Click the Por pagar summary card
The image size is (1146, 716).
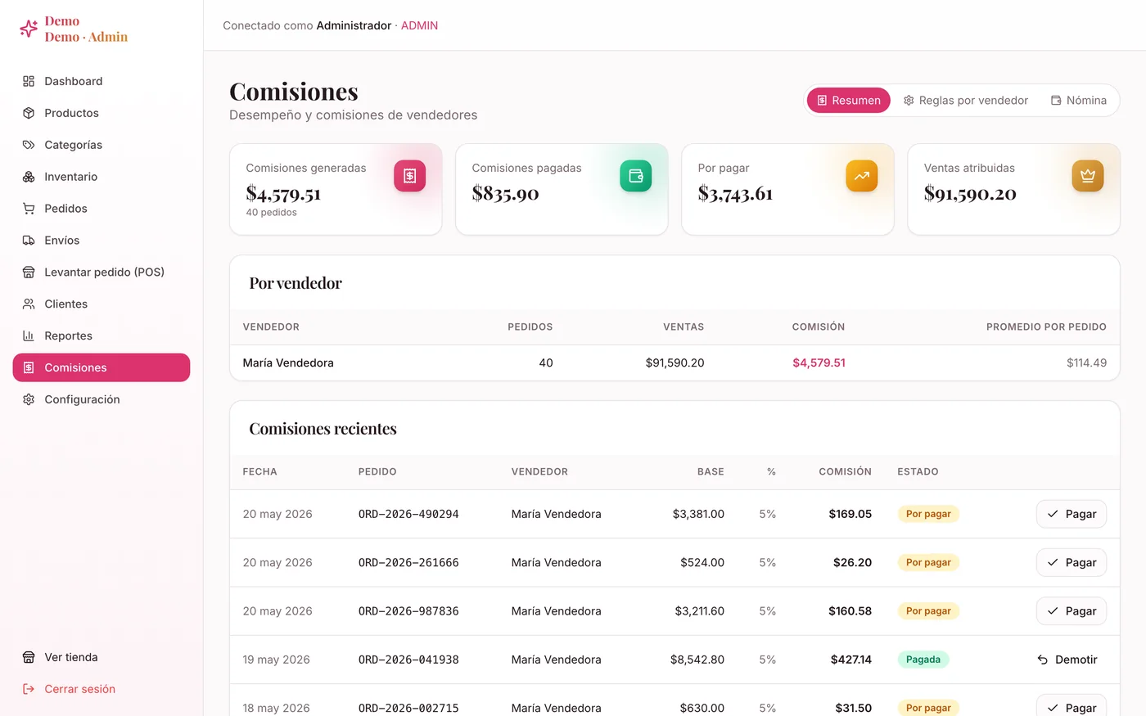click(787, 190)
